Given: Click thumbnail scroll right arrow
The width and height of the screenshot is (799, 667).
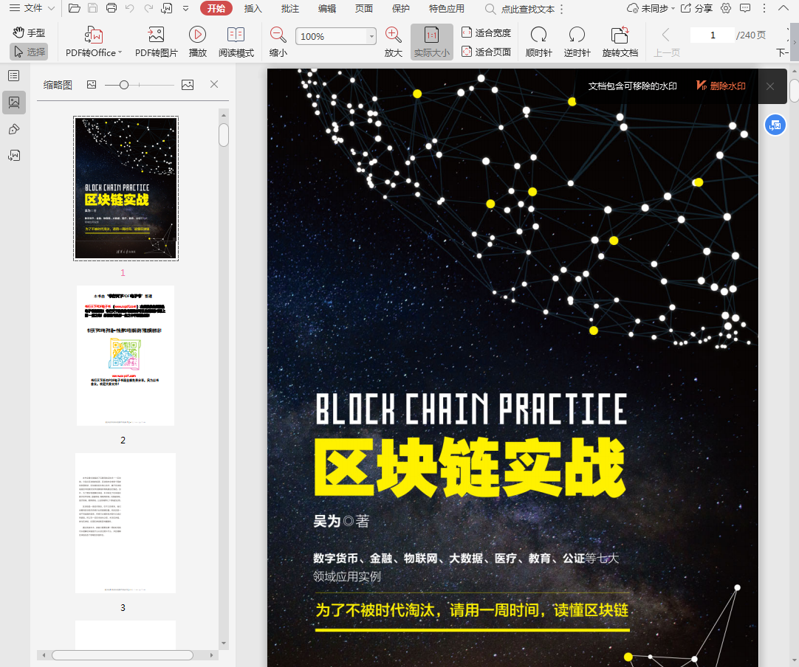Looking at the screenshot, I should tap(211, 654).
